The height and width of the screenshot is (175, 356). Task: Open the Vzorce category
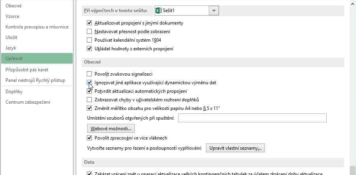13,16
